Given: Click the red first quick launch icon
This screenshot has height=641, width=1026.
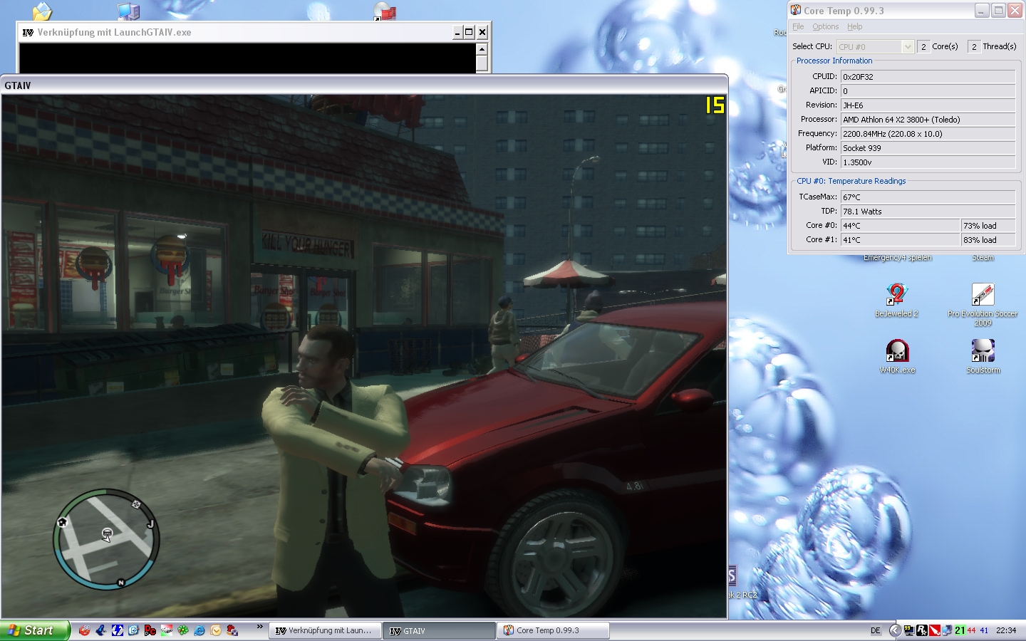Looking at the screenshot, I should (84, 630).
